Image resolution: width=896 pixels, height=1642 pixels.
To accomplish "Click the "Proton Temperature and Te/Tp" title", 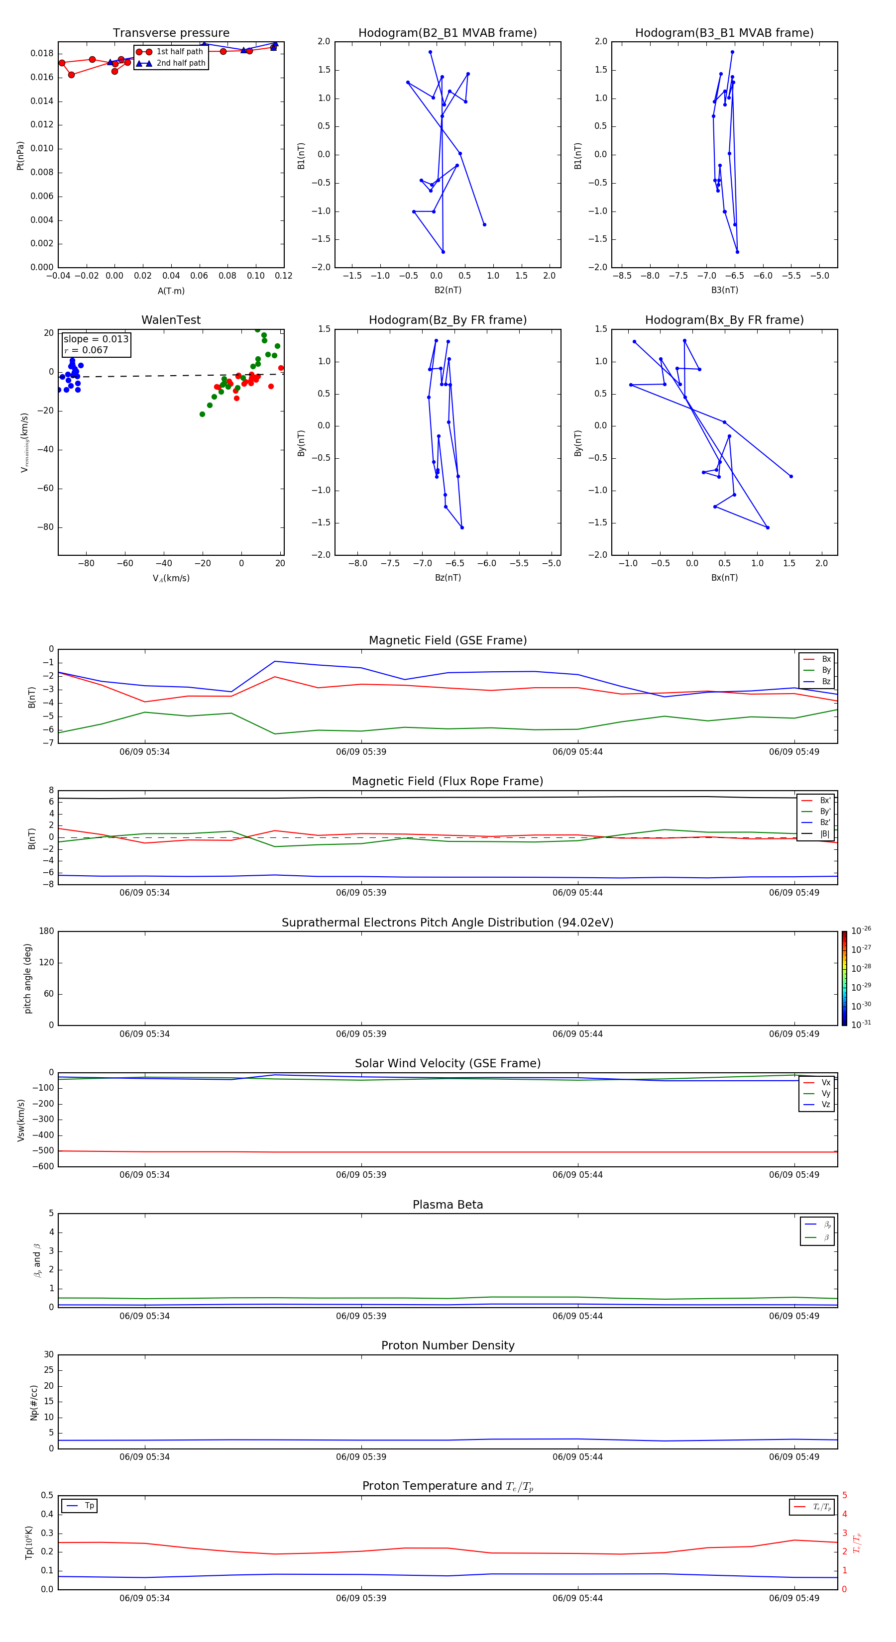I will (448, 1486).
